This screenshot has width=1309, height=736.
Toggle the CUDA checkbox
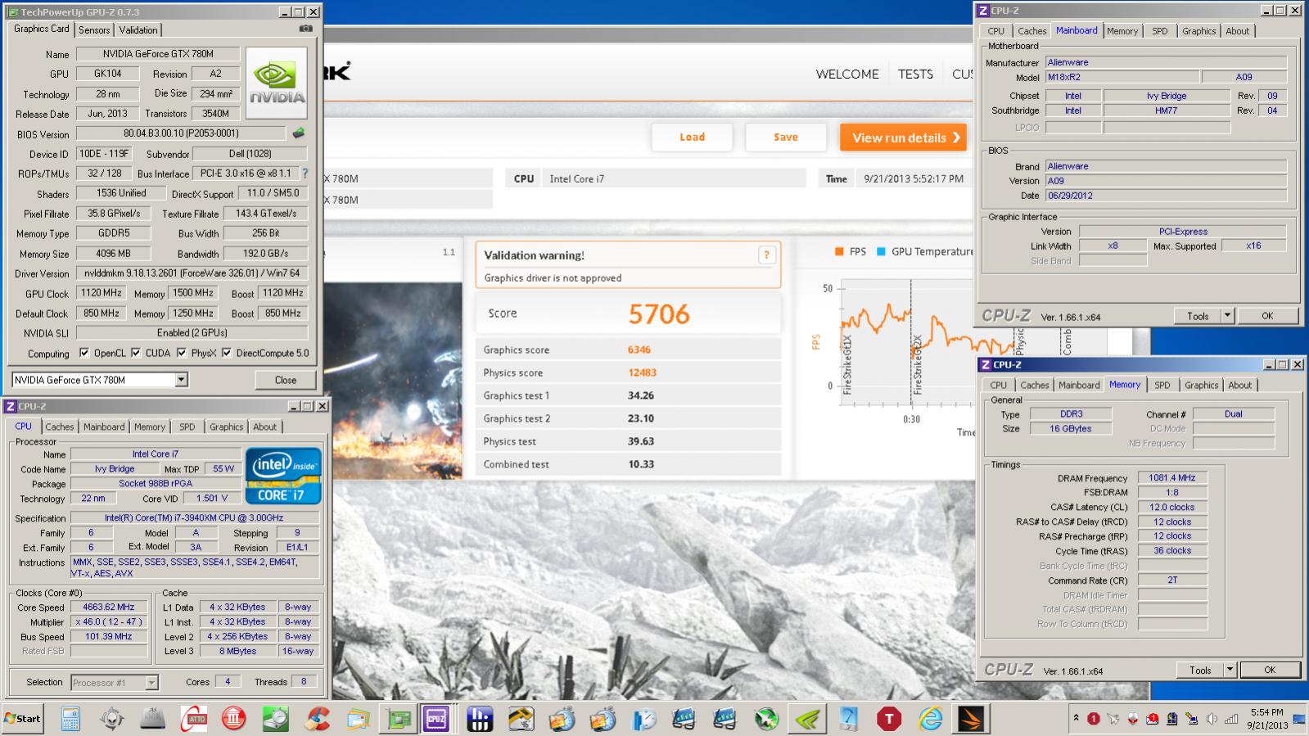coord(135,353)
